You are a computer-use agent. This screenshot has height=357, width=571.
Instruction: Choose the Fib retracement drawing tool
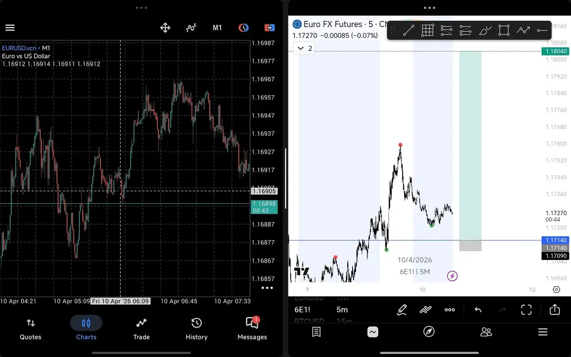coord(446,30)
